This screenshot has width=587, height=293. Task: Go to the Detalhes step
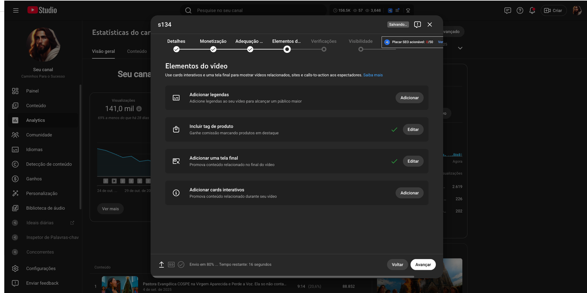click(x=176, y=46)
